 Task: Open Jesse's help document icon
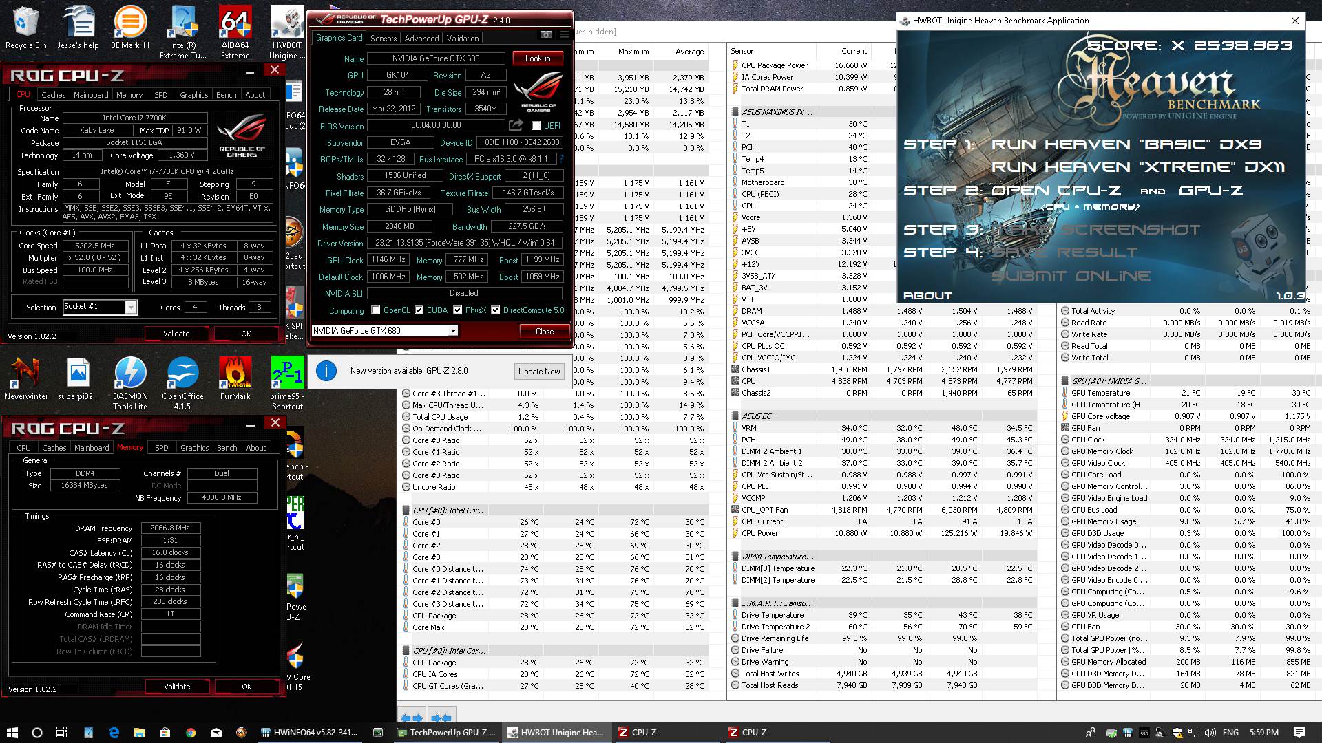coord(78,28)
